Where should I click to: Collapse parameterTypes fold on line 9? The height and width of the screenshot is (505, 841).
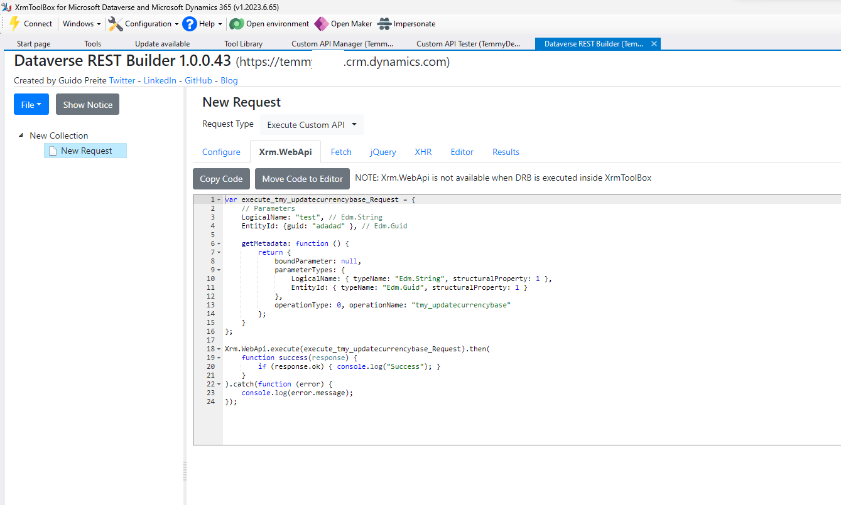219,270
